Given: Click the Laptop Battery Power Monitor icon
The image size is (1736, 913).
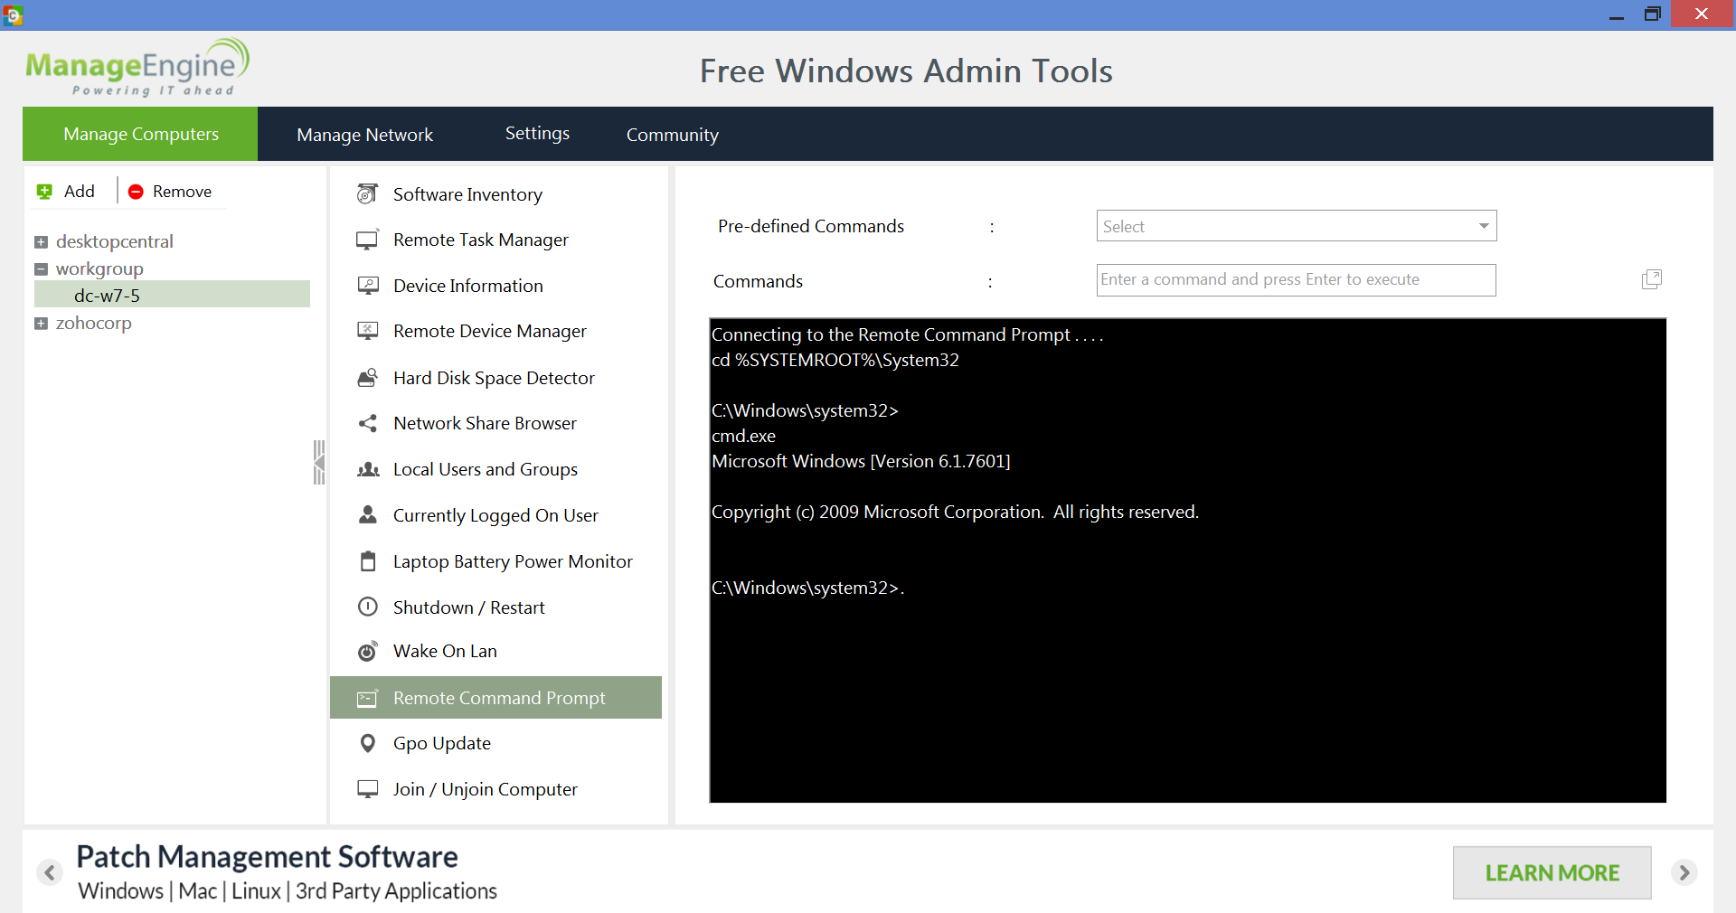Looking at the screenshot, I should tap(367, 561).
